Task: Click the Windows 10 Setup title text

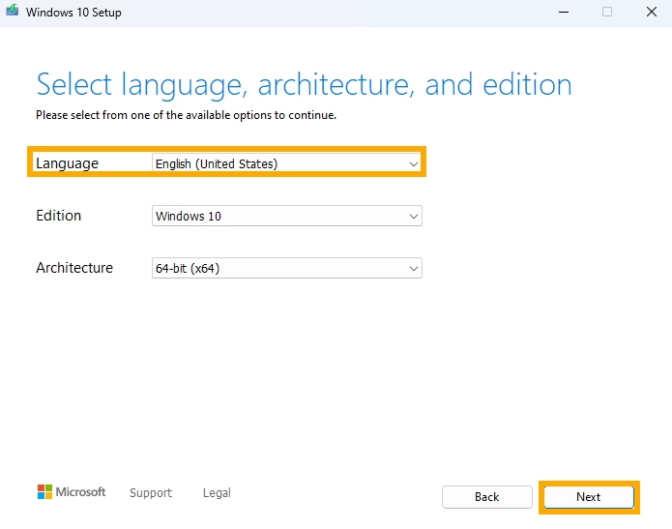Action: tap(73, 13)
